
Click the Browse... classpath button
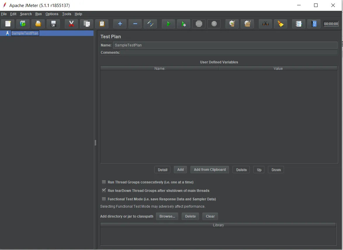tap(167, 216)
